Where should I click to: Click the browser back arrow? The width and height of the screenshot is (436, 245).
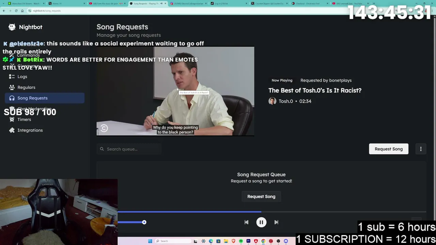pos(4,11)
